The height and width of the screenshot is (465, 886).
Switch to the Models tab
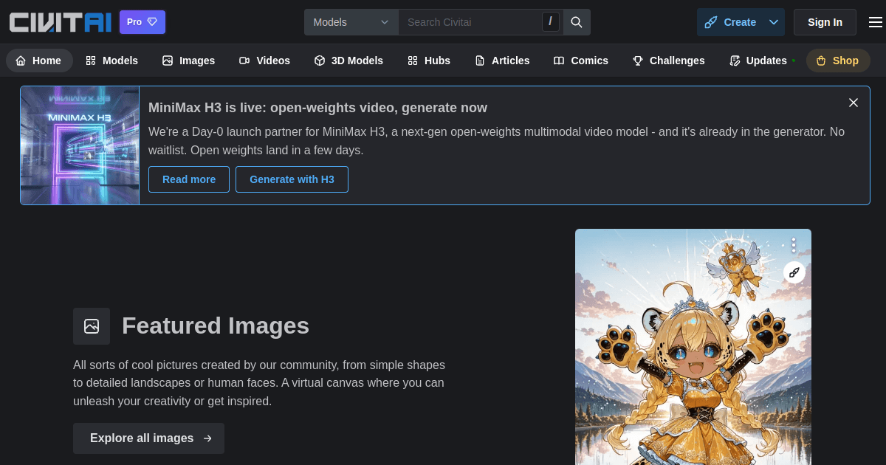112,61
